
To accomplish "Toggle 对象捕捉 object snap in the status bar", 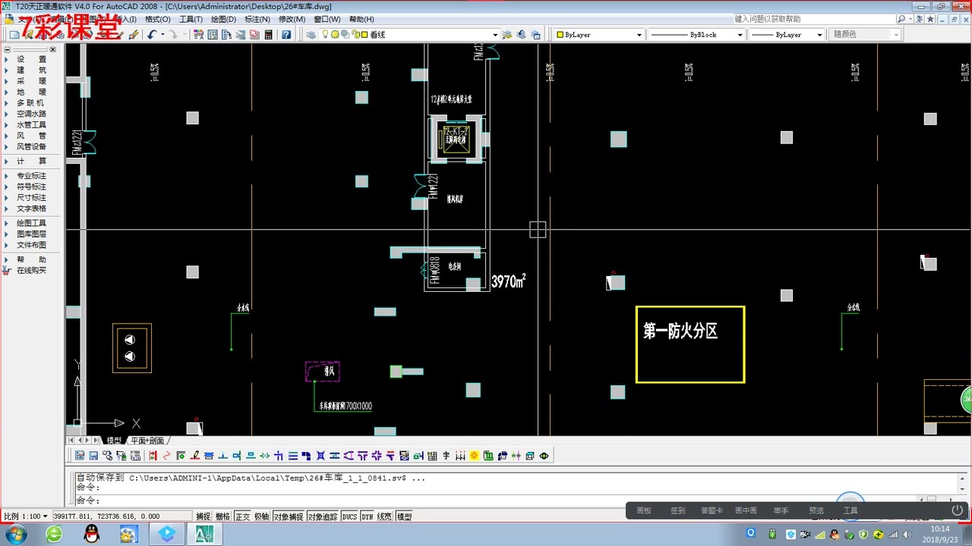I will [289, 516].
